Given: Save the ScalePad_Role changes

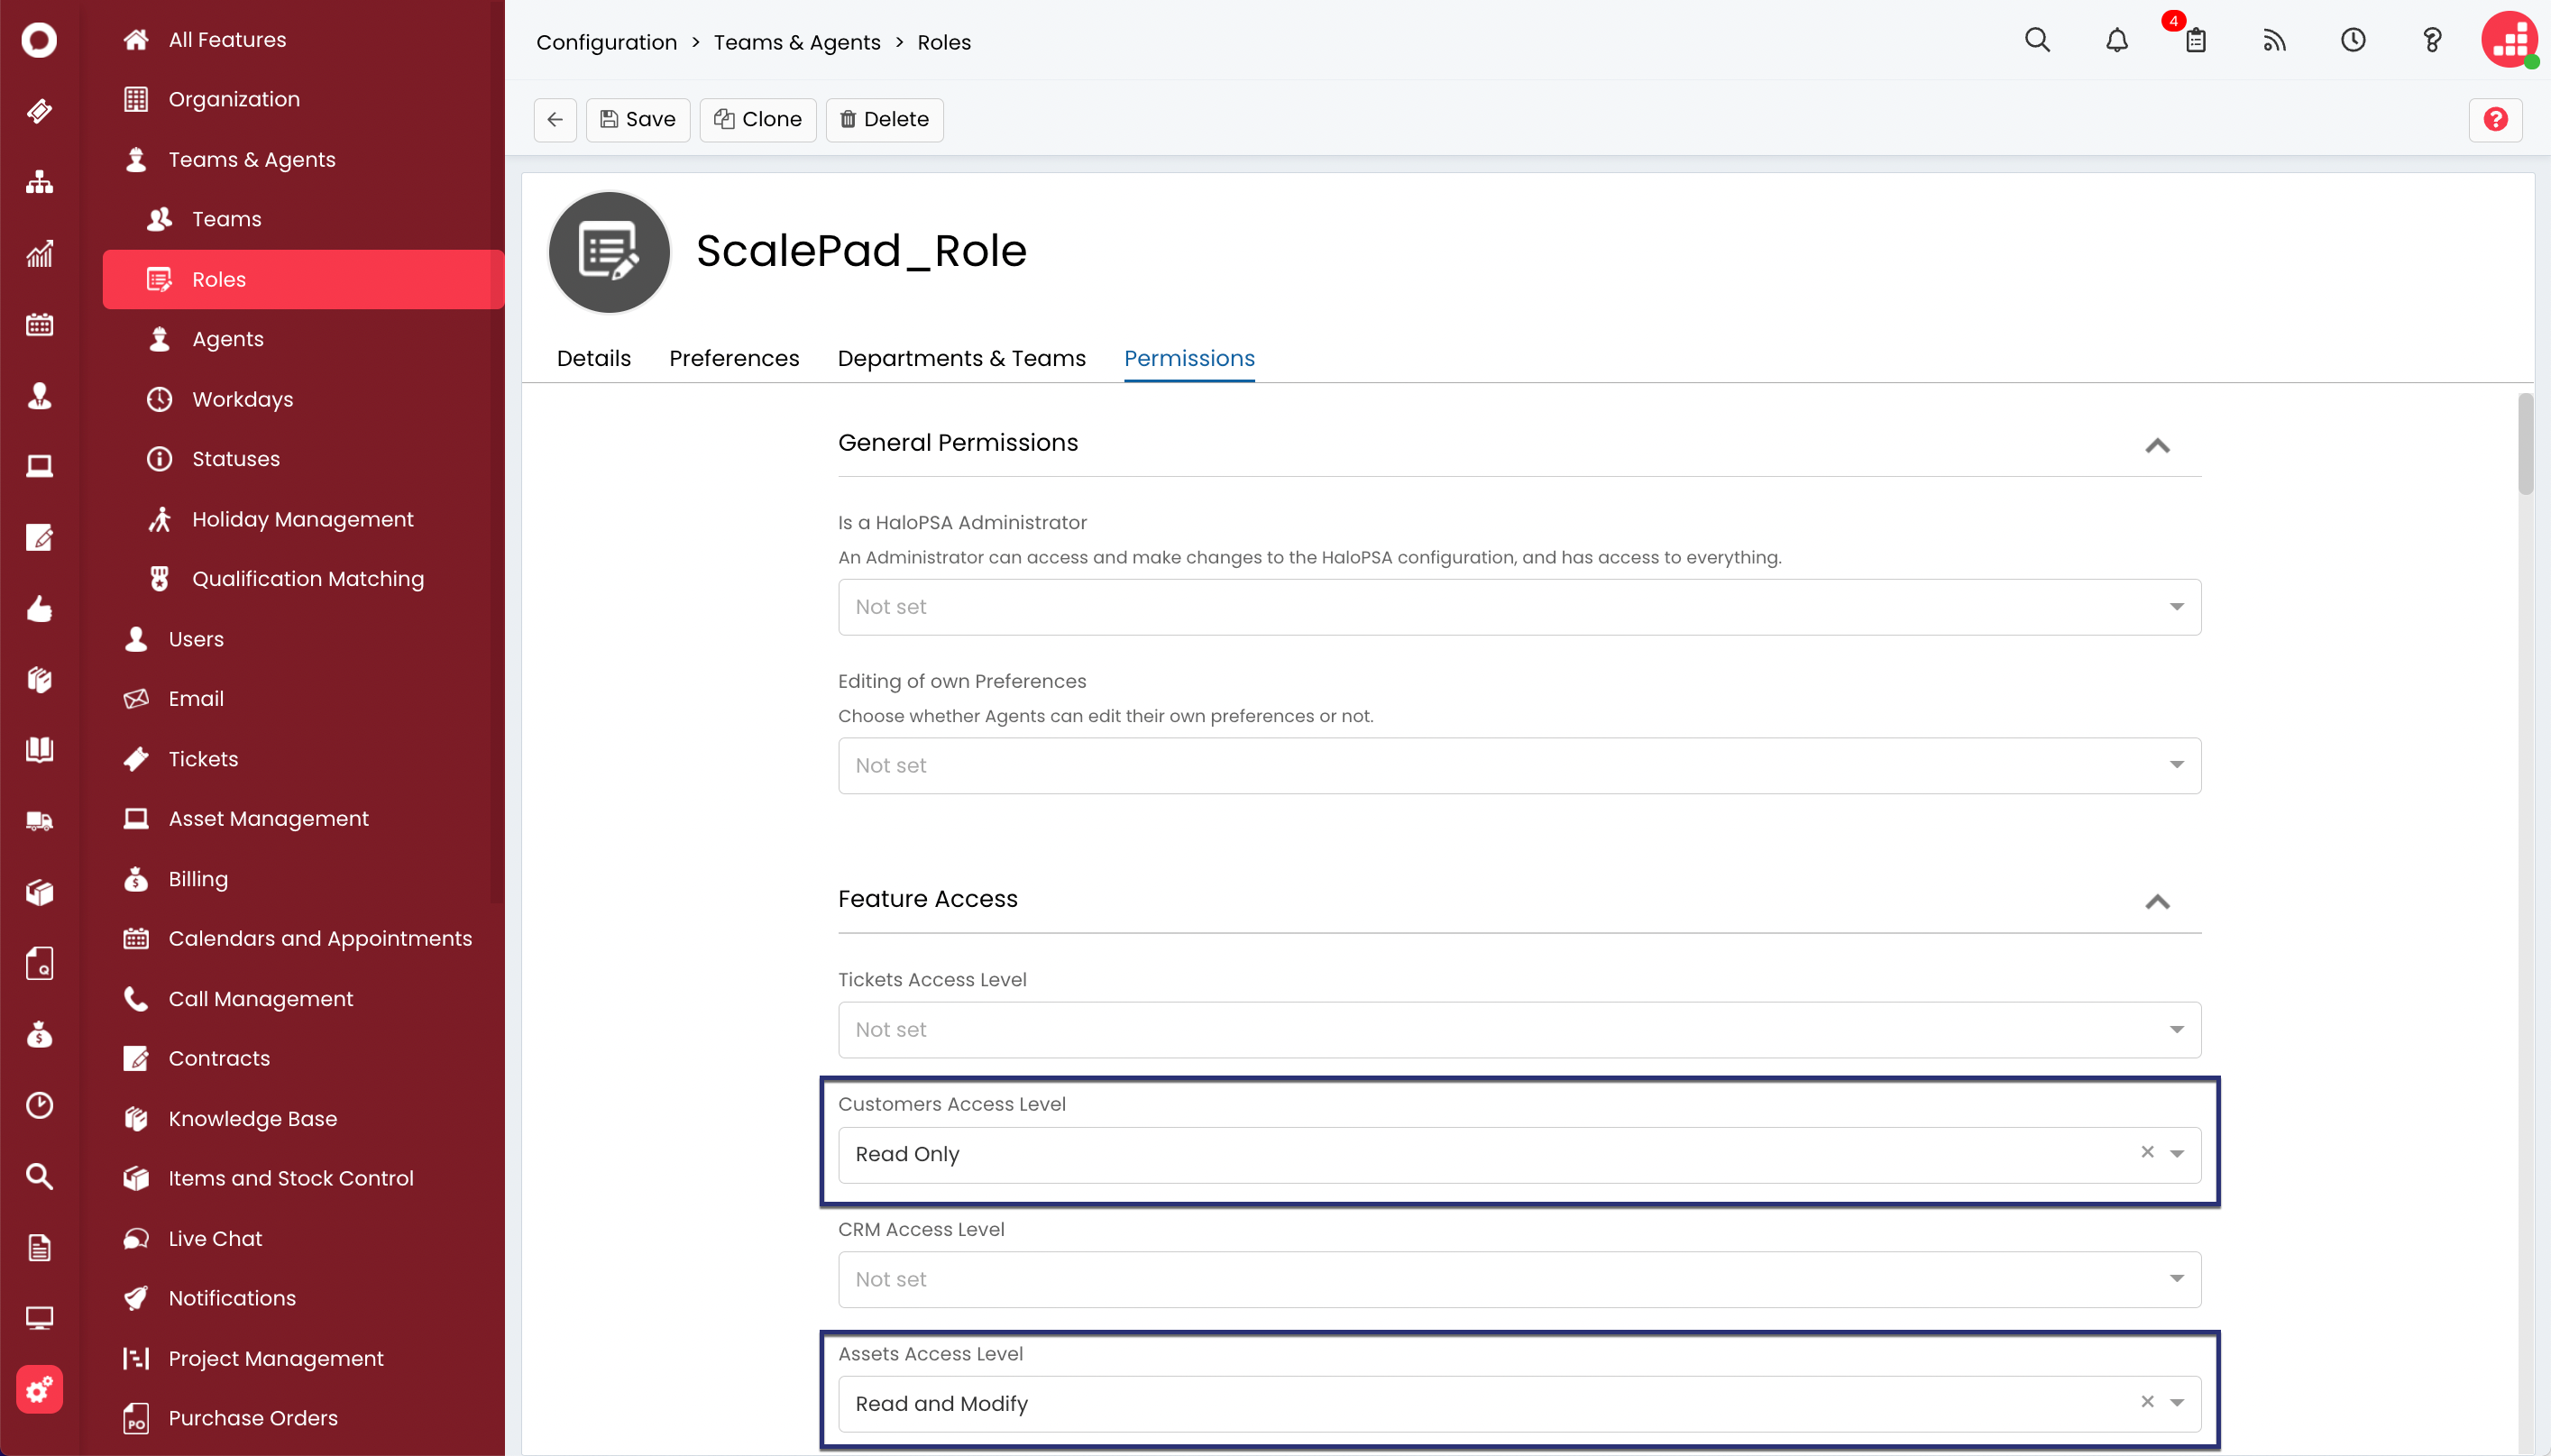Looking at the screenshot, I should pos(638,119).
